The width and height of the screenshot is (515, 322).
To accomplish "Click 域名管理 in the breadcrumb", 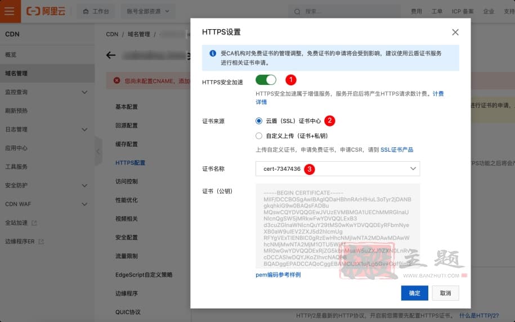I will point(139,34).
